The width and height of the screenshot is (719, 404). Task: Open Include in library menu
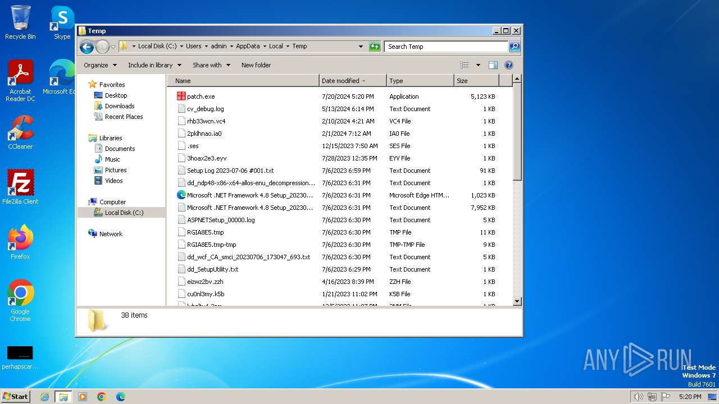click(154, 65)
